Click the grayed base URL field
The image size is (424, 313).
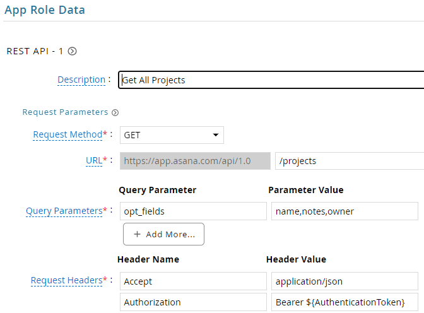click(195, 161)
